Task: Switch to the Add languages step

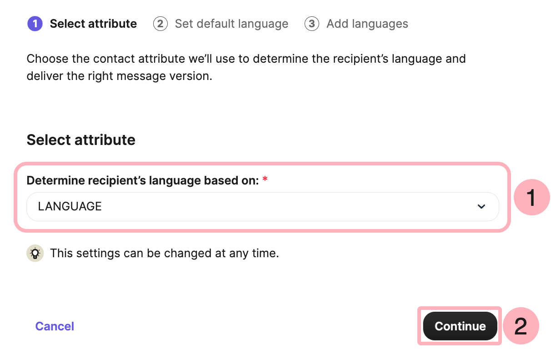Action: [x=367, y=24]
